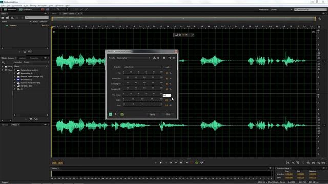Move playhead to previous marker in transport

pyautogui.click(x=171, y=163)
